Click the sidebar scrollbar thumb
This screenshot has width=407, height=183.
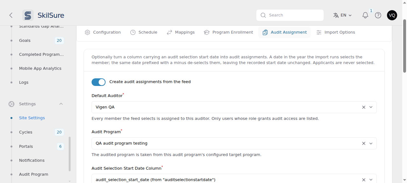click(70, 154)
